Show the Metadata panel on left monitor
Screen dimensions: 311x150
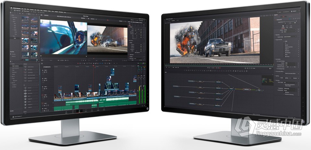pos(136,20)
